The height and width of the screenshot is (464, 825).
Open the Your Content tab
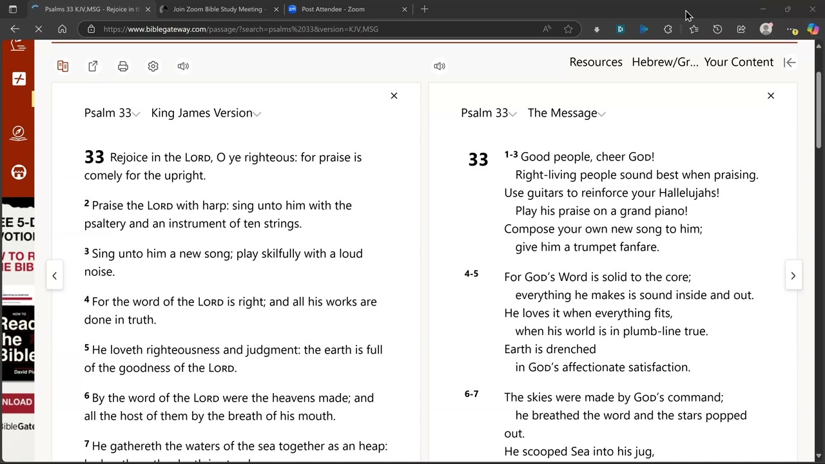[739, 63]
